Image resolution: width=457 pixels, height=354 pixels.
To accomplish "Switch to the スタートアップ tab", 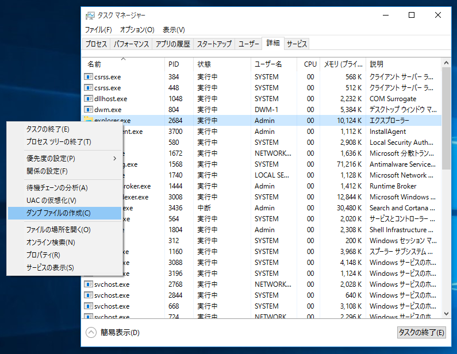I will (x=214, y=44).
